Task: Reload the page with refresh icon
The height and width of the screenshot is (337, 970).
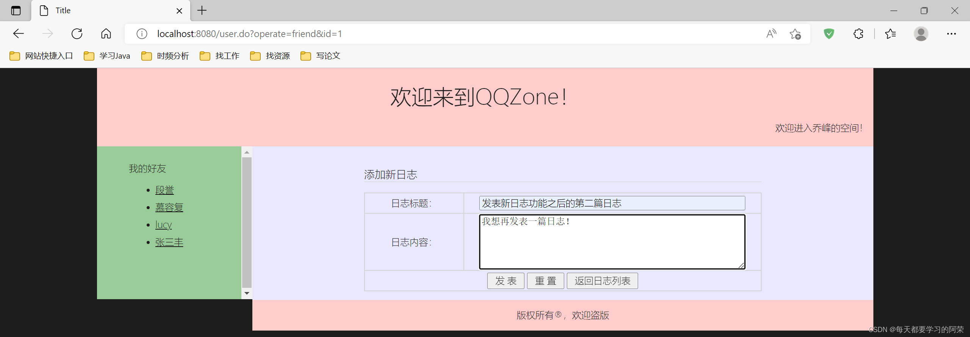Action: click(x=77, y=34)
